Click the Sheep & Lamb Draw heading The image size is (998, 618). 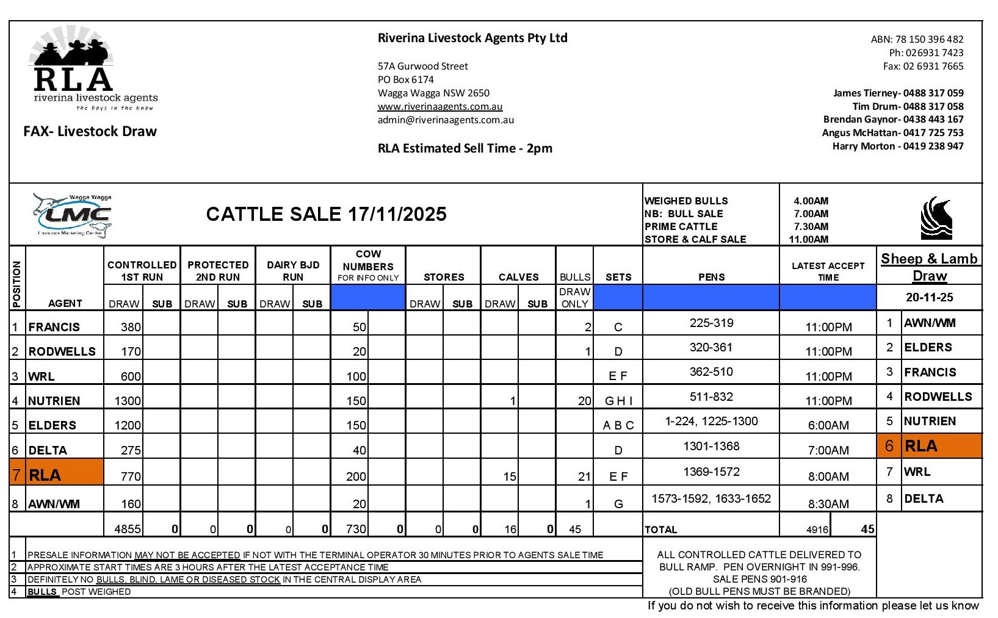coord(929,267)
